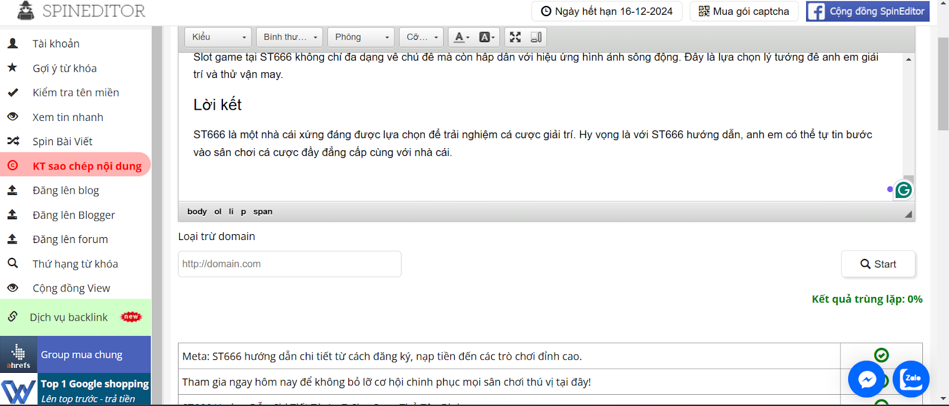Image resolution: width=949 pixels, height=406 pixels.
Task: Open Đăng lên blog menu item
Action: coord(66,190)
